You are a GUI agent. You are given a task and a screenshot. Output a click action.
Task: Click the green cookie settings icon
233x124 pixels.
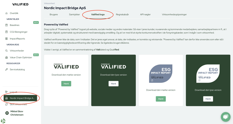tap(3, 121)
